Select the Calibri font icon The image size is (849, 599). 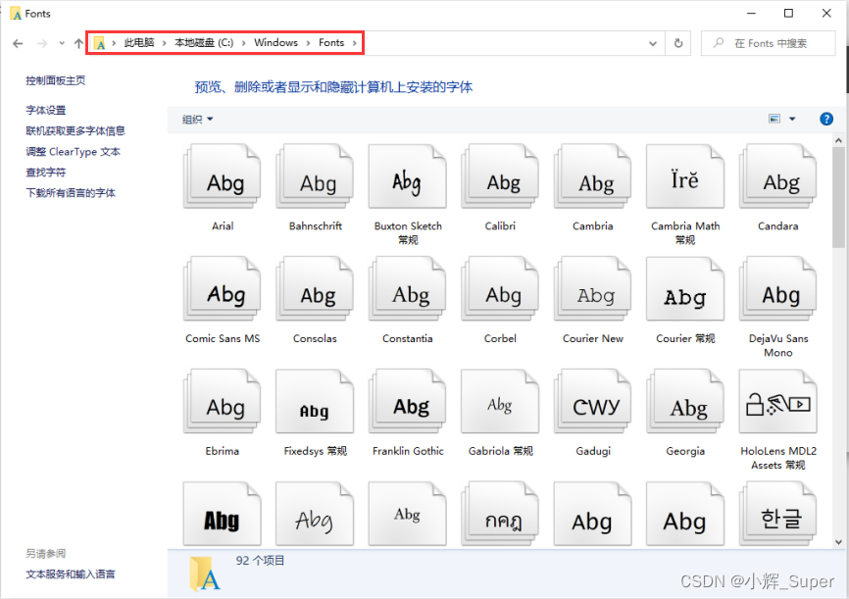tap(500, 176)
